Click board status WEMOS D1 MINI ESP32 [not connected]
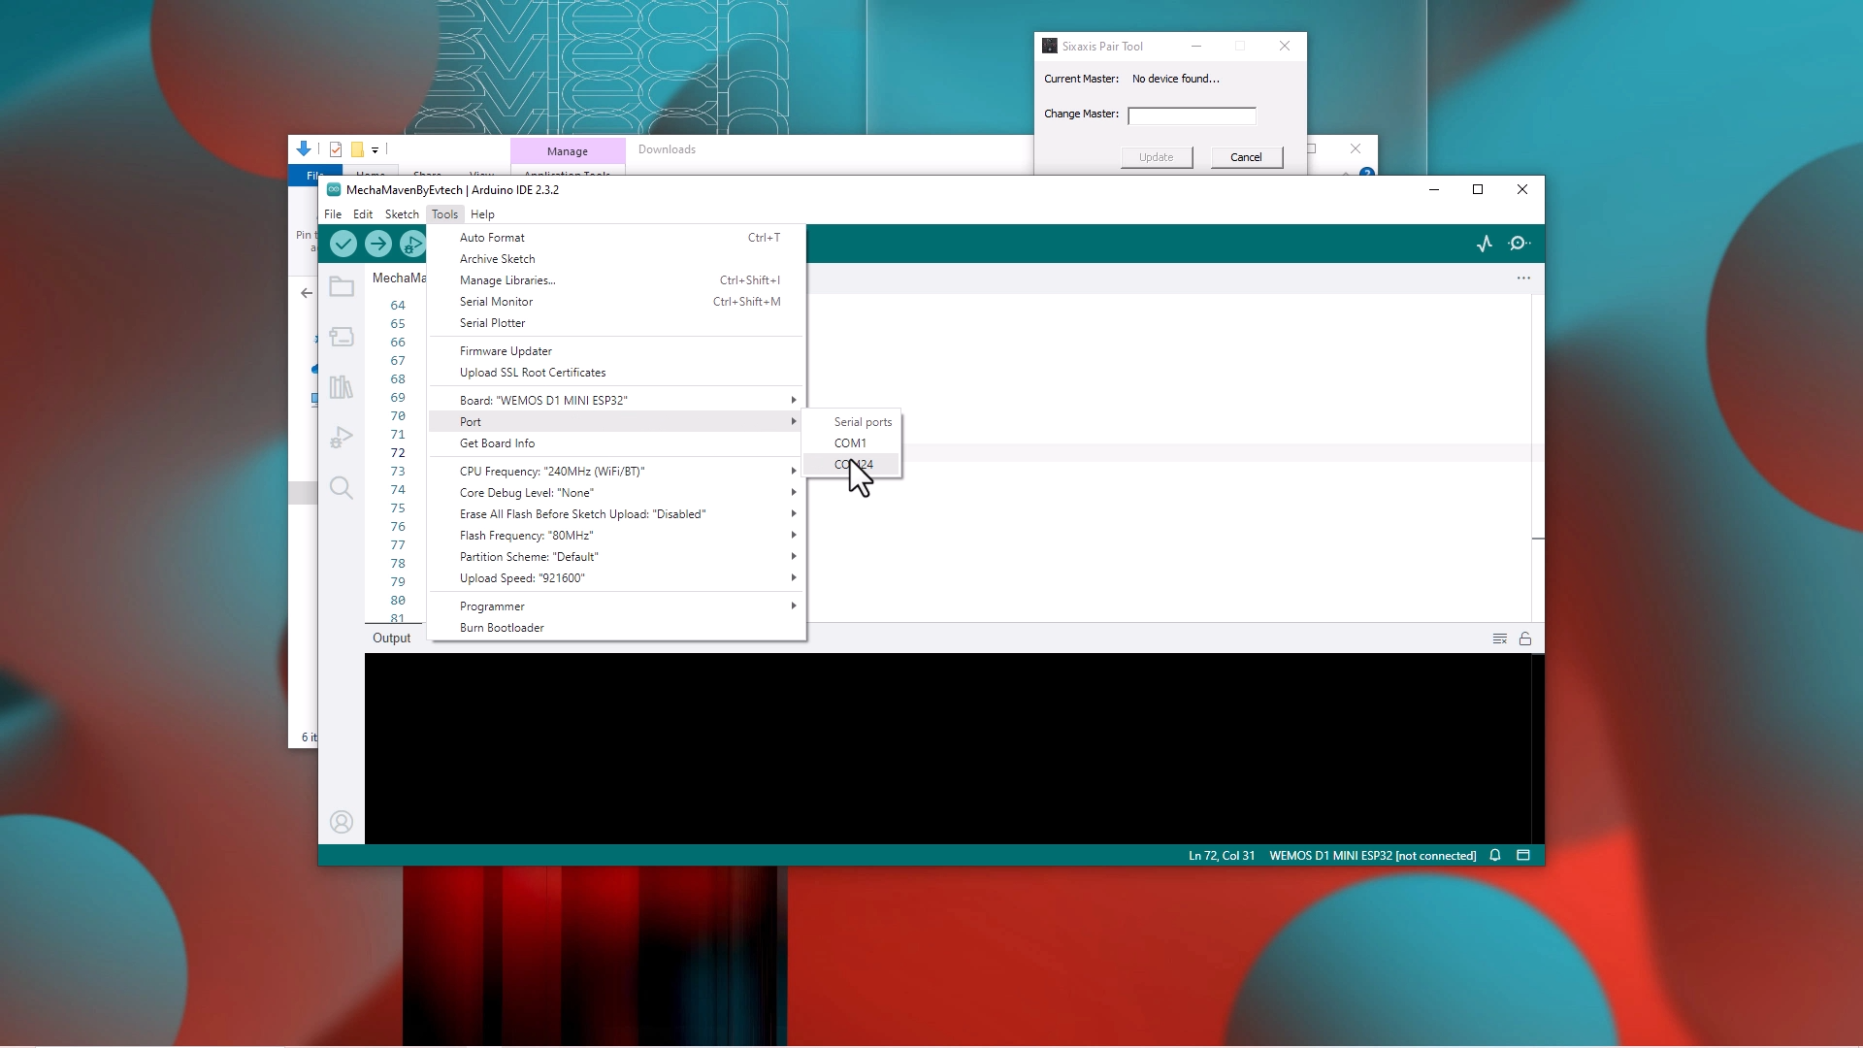Screen dimensions: 1863x1048 point(1373,856)
